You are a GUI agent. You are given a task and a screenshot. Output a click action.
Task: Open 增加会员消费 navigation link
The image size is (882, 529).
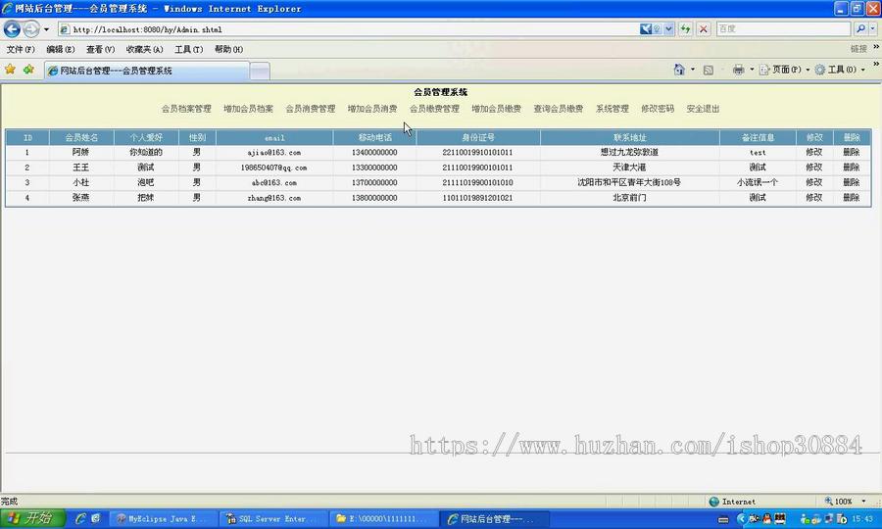(371, 109)
